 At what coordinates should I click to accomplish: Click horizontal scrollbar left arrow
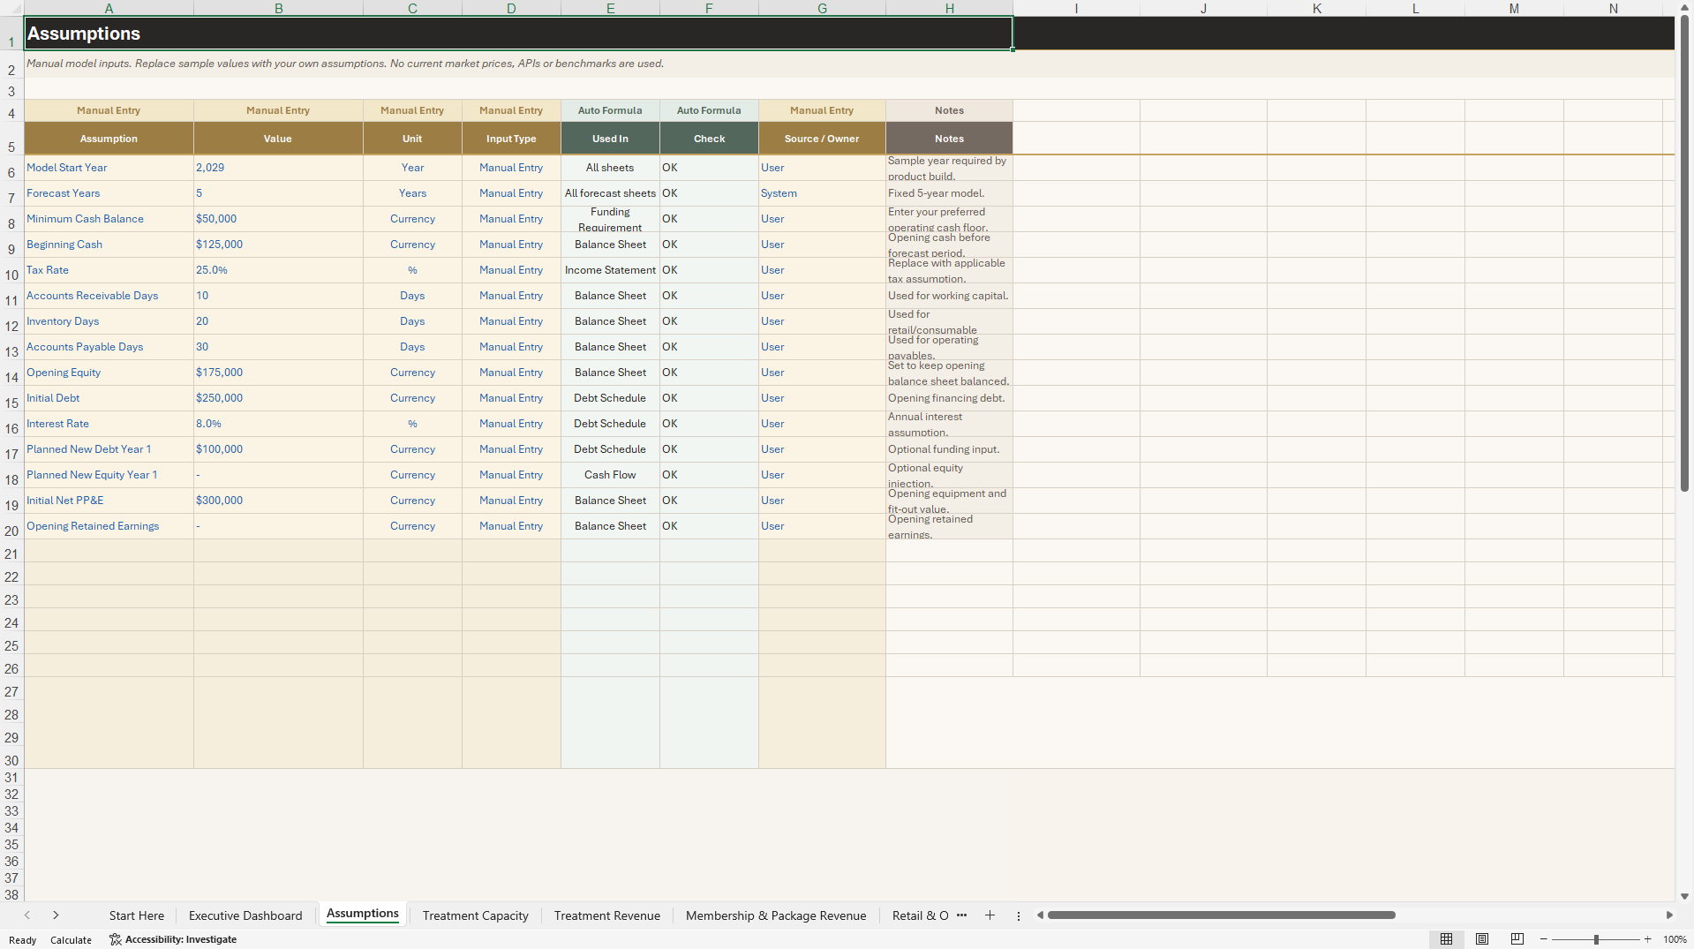1041,915
